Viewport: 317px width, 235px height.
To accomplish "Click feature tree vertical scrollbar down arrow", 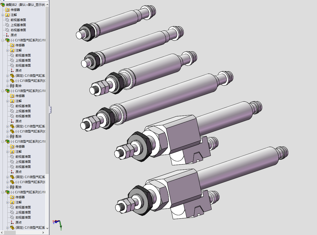I will (x=47, y=228).
